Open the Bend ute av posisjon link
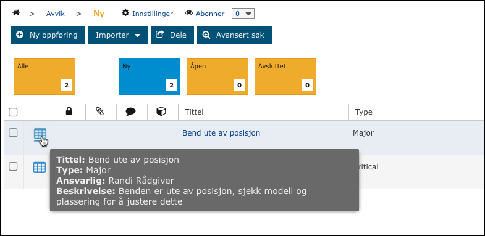This screenshot has width=485, height=236. [221, 133]
